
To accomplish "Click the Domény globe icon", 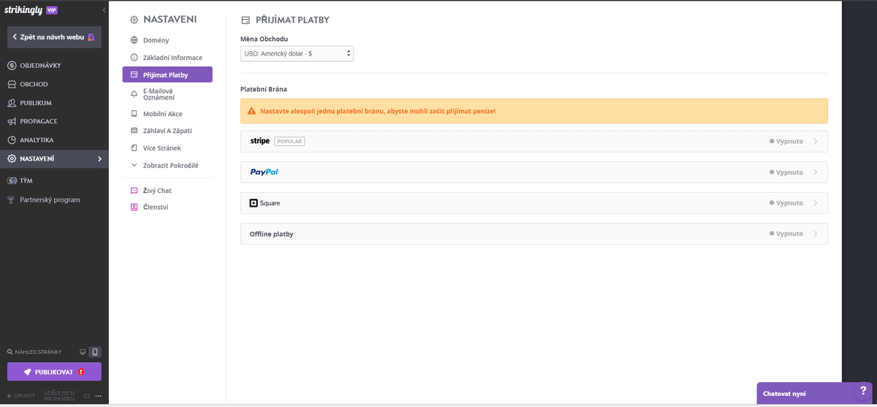I will [x=134, y=40].
